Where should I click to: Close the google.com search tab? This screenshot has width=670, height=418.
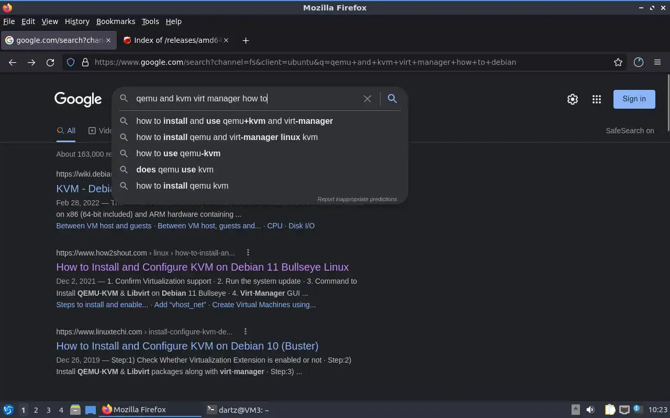coord(108,40)
